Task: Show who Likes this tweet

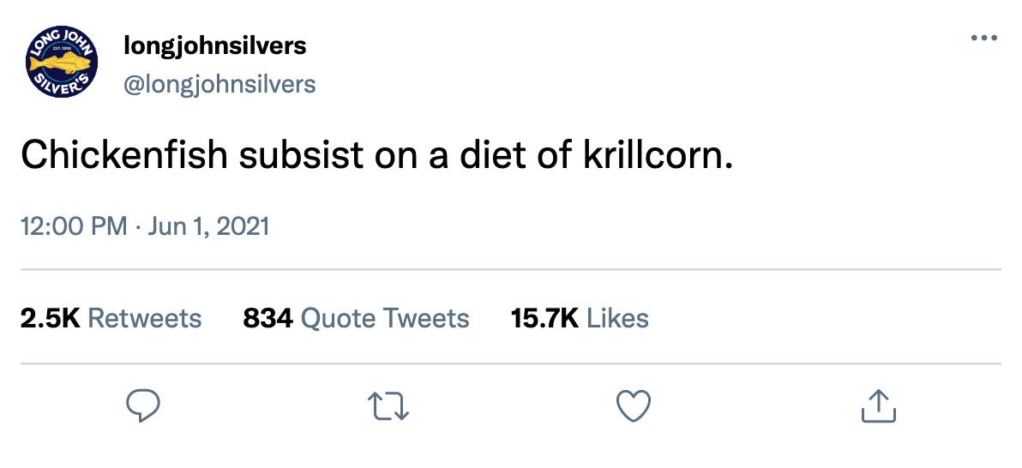Action: click(580, 319)
